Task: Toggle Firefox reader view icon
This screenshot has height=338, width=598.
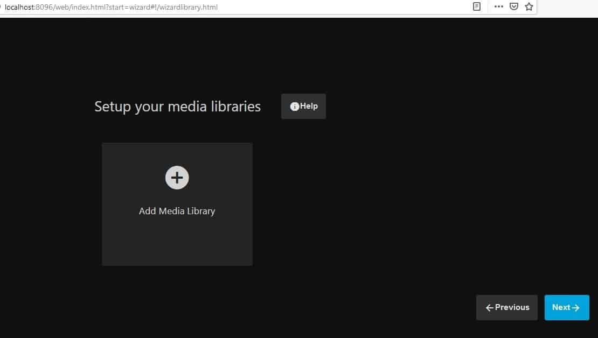Action: 477,7
